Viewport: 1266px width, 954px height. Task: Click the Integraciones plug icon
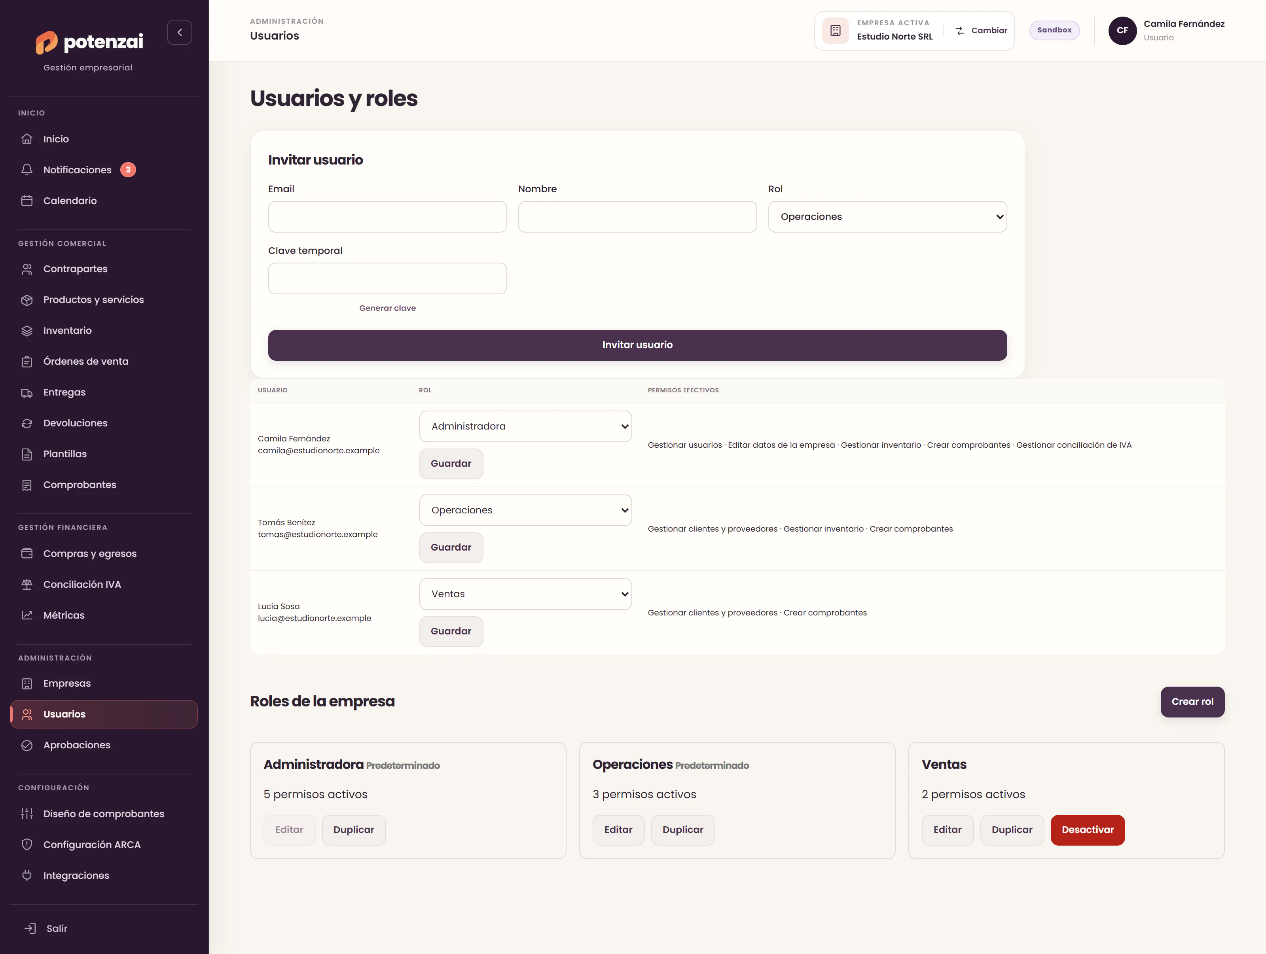pyautogui.click(x=27, y=876)
